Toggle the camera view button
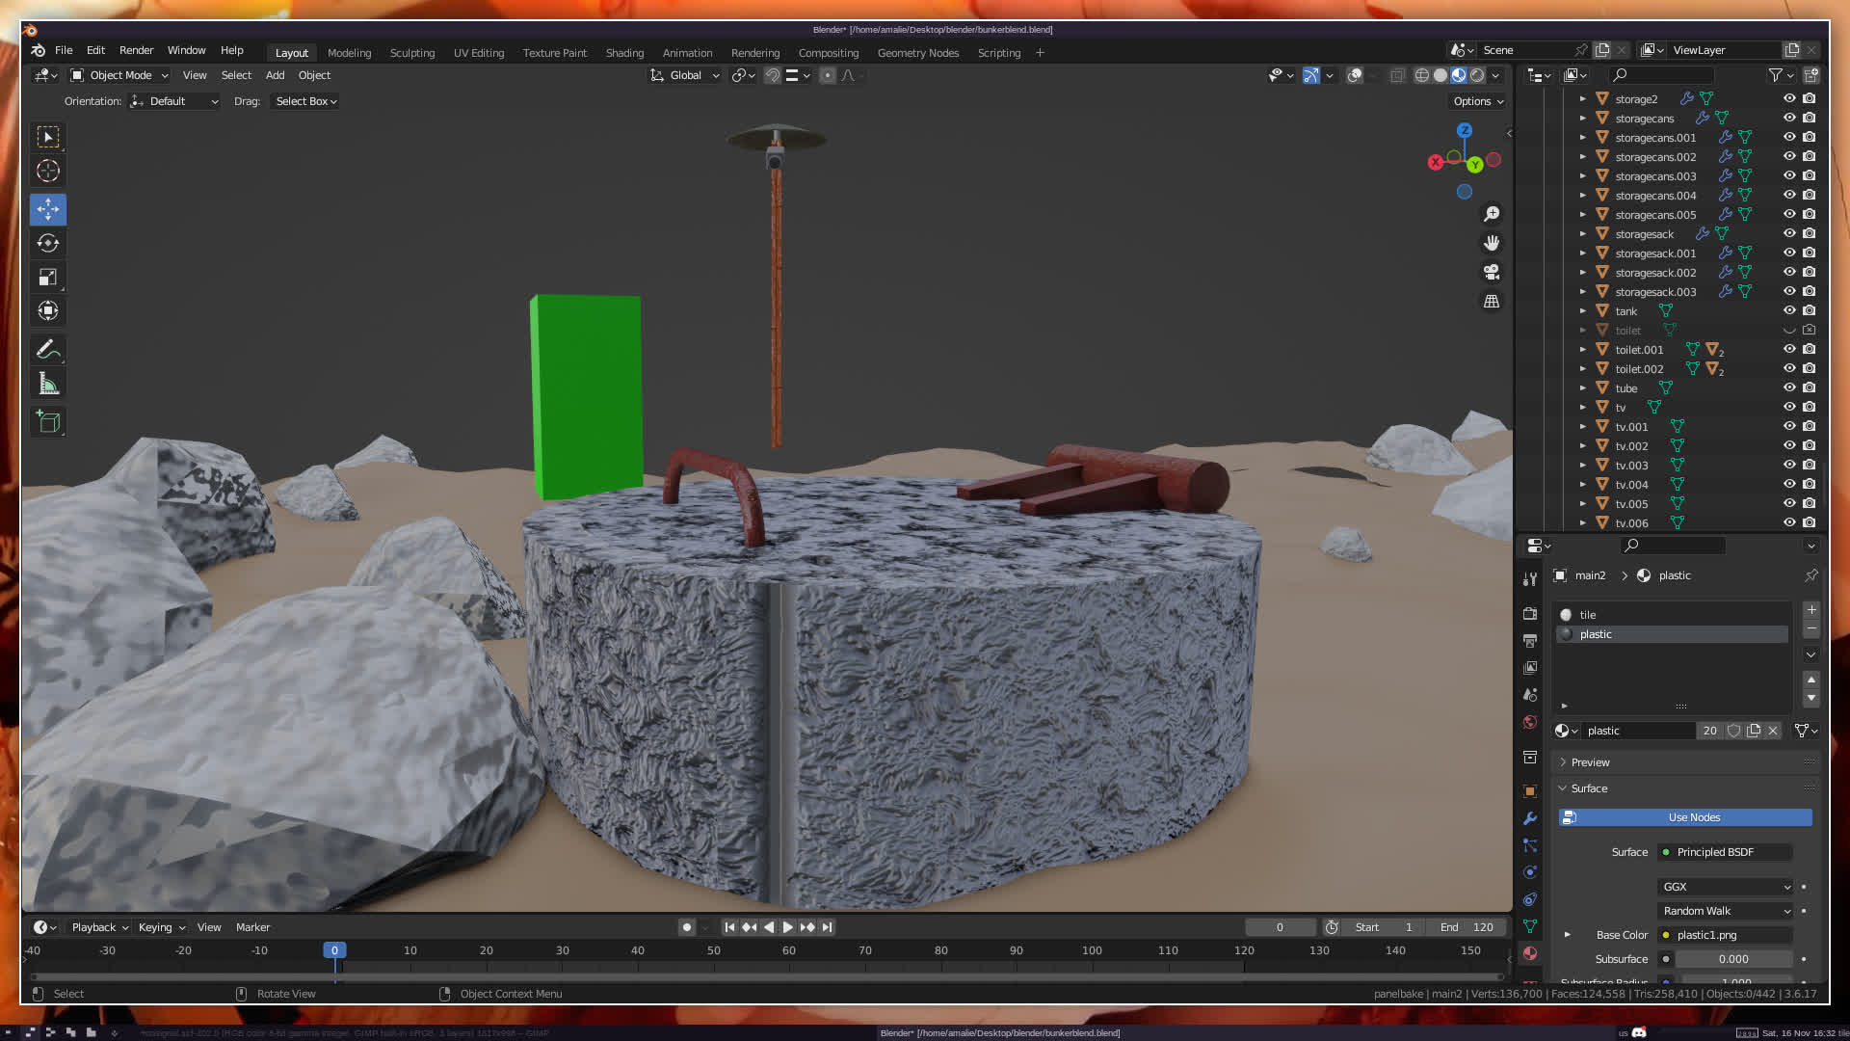This screenshot has width=1850, height=1041. tap(1492, 272)
